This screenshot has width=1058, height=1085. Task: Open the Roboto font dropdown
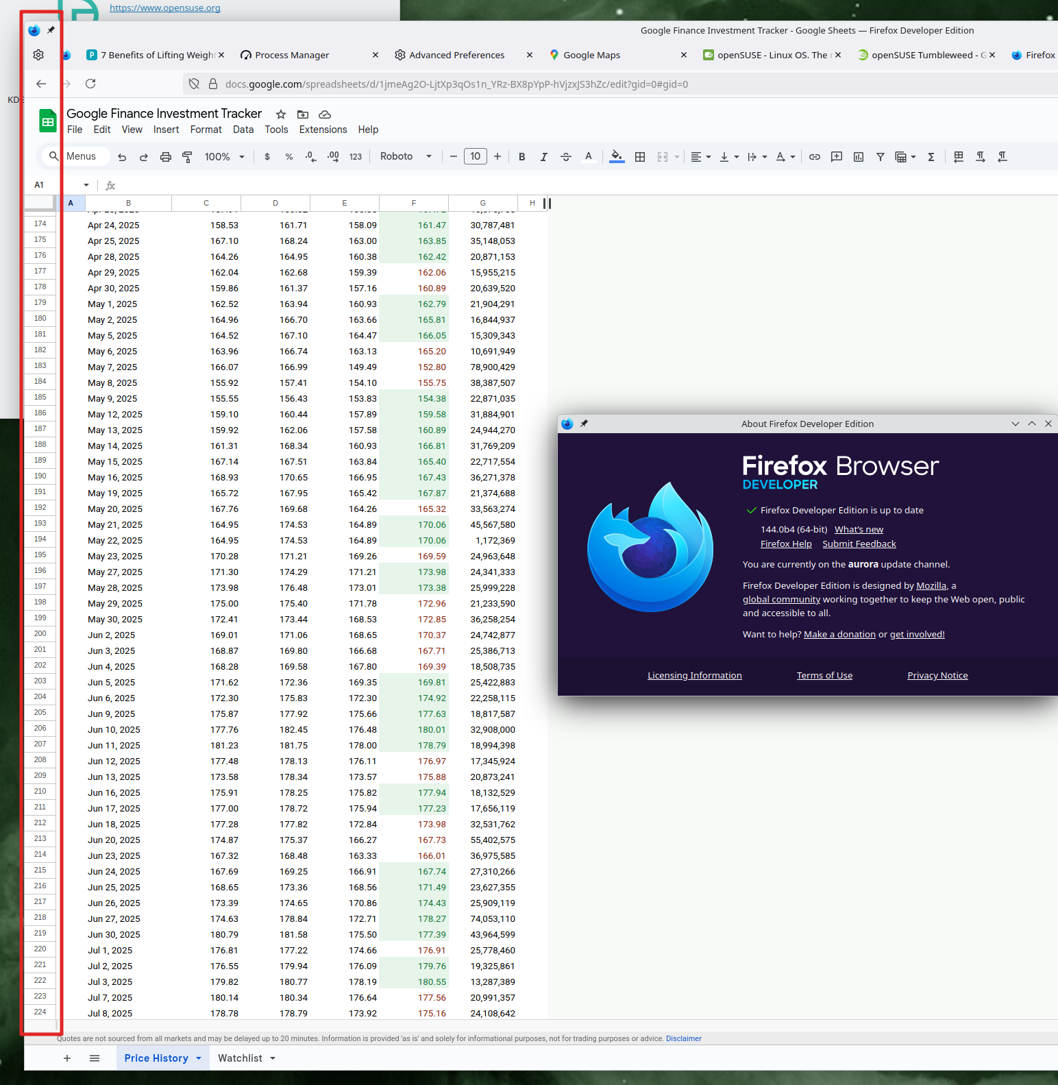(406, 157)
